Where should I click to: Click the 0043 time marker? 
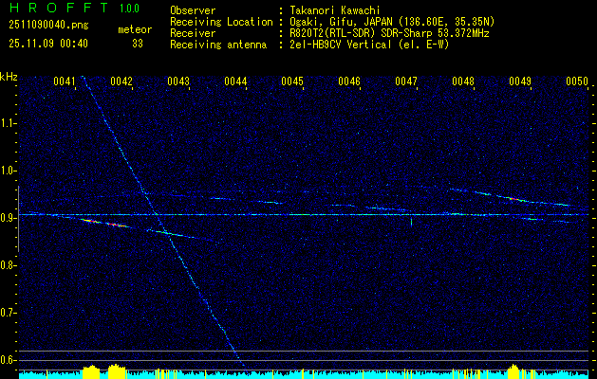[x=178, y=82]
